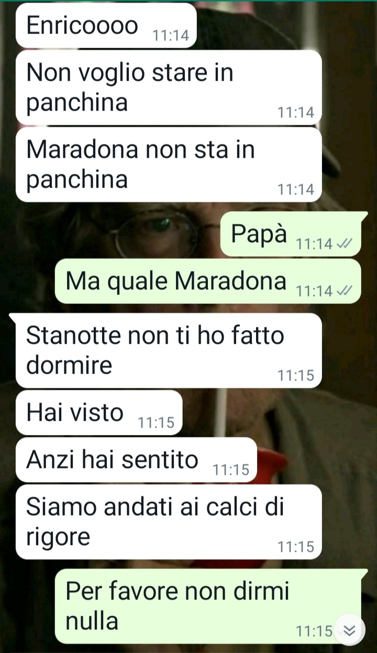Tap the timestamp on 'Stanotte non ti ho fatto dormire'
The height and width of the screenshot is (653, 377).
(x=296, y=375)
